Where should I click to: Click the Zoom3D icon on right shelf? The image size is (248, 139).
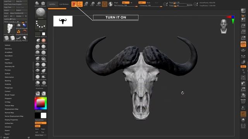pyautogui.click(x=243, y=89)
